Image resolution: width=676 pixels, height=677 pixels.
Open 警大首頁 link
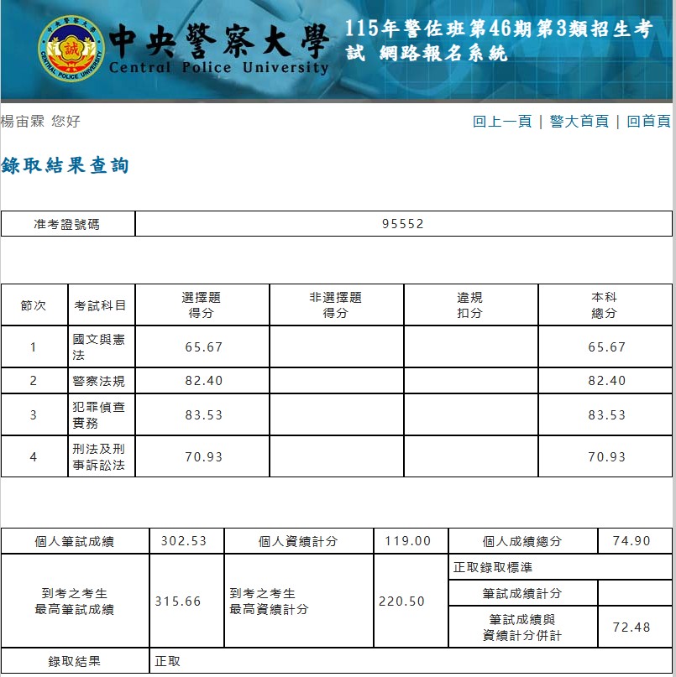pyautogui.click(x=579, y=122)
